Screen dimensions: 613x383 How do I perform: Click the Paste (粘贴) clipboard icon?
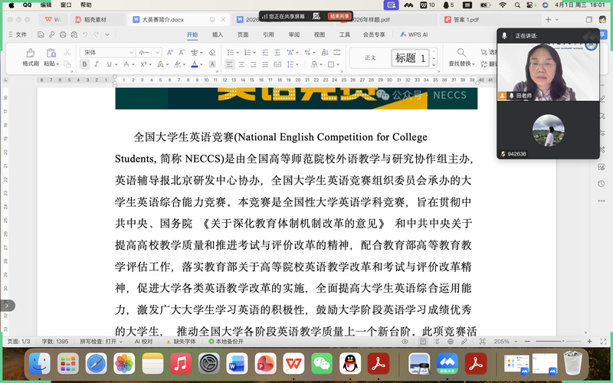[x=51, y=53]
